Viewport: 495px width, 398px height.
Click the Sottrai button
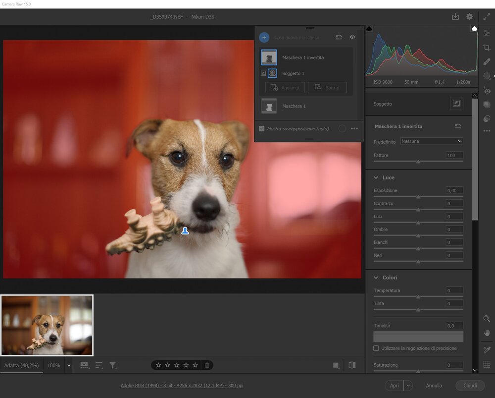tap(327, 88)
